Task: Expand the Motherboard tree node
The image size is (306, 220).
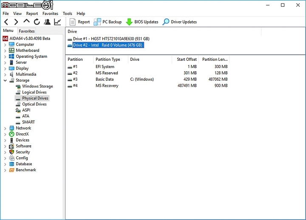Action: coord(5,51)
